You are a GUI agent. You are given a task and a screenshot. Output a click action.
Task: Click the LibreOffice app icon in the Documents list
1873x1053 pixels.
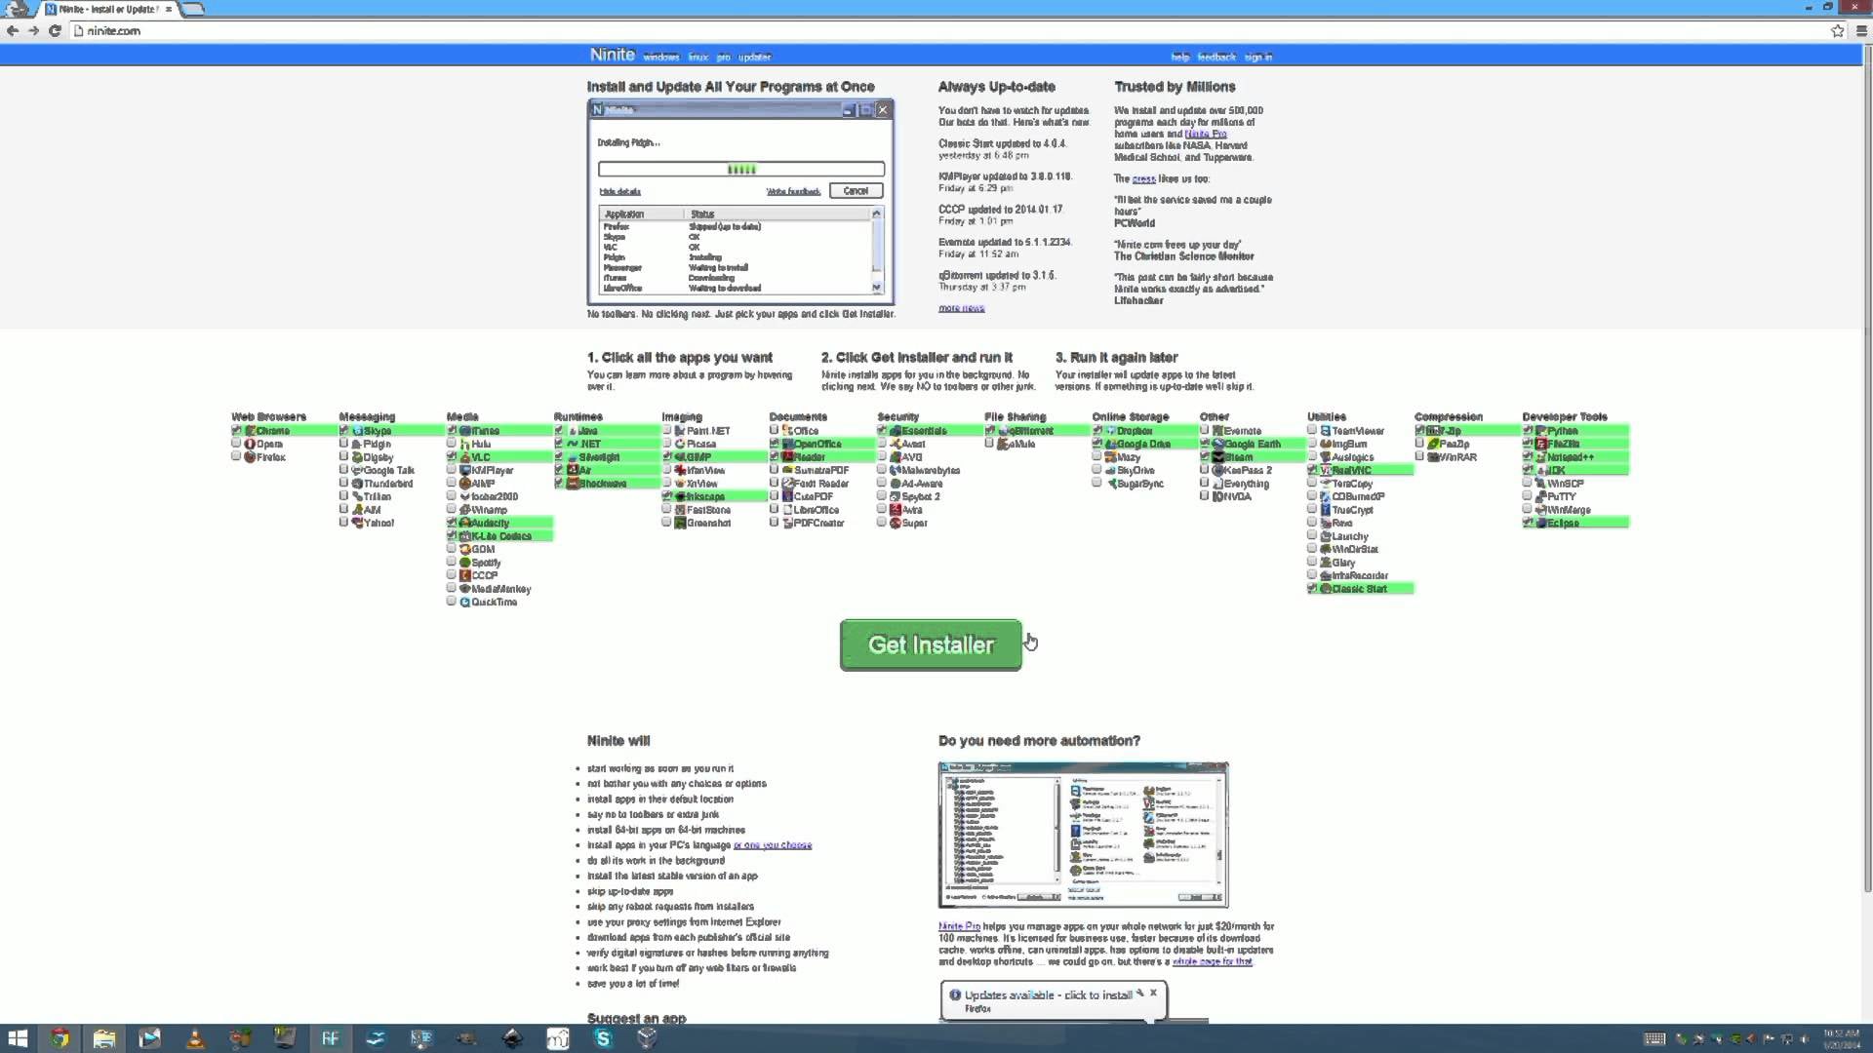[x=787, y=510]
